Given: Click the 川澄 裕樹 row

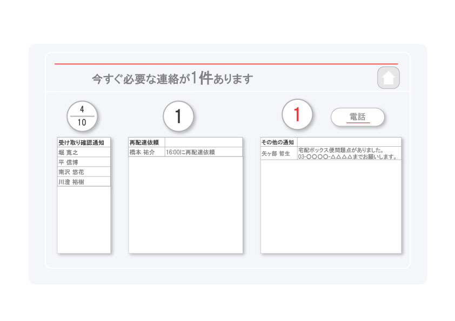Looking at the screenshot, I should coord(84,182).
